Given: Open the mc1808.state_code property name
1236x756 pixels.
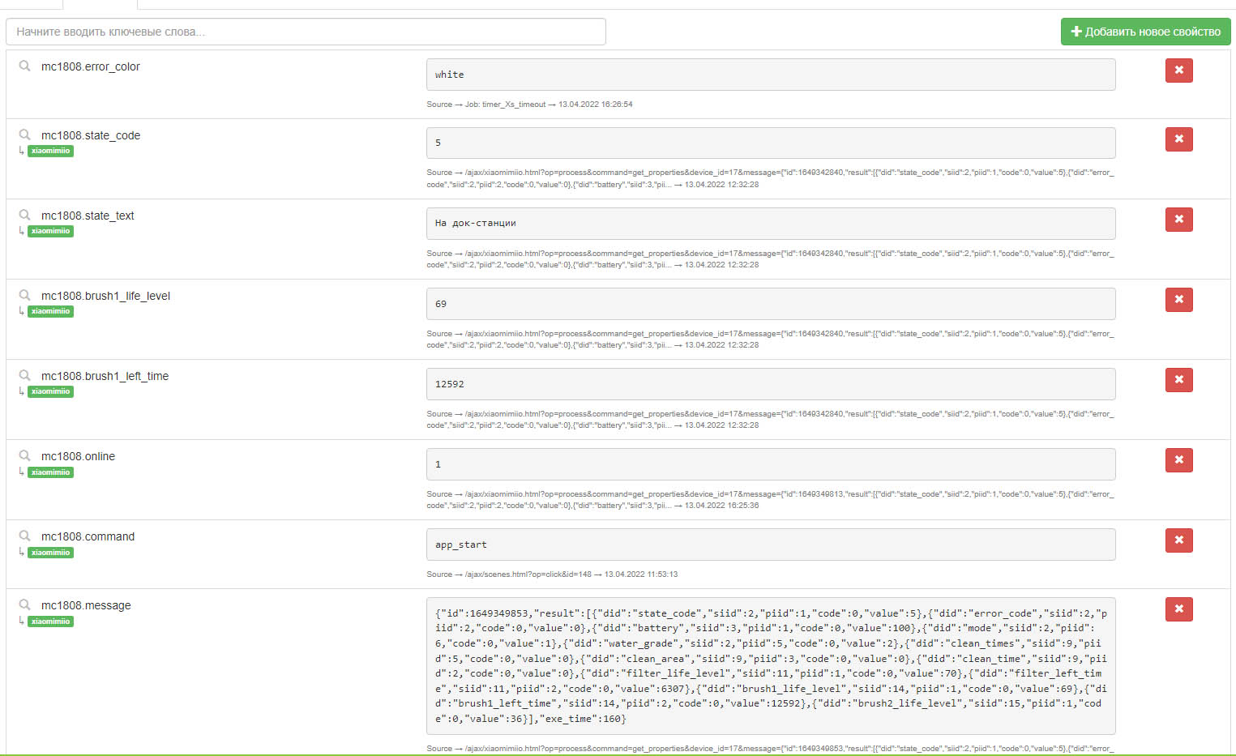Looking at the screenshot, I should [x=91, y=135].
